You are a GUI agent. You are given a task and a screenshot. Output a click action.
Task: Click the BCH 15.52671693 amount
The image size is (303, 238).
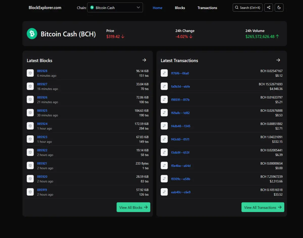click(x=271, y=84)
